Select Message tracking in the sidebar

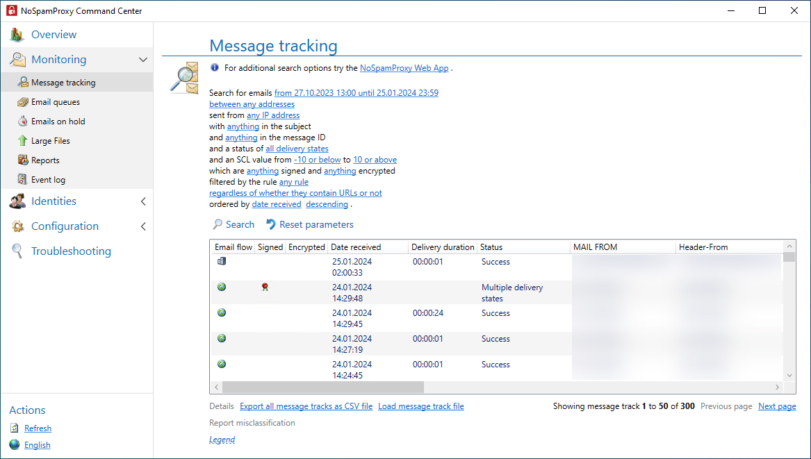tap(77, 82)
